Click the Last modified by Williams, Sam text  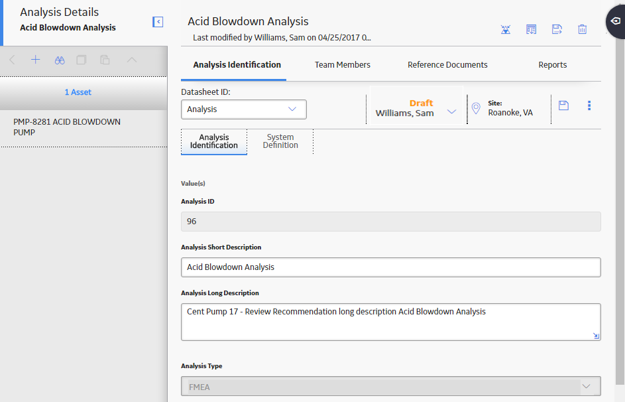[282, 38]
